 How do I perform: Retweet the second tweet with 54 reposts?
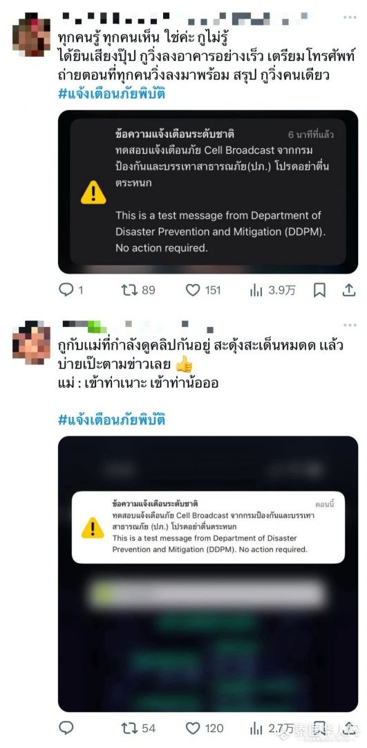tap(138, 728)
